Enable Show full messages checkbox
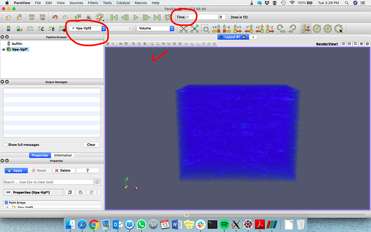The height and width of the screenshot is (232, 371). click(x=5, y=145)
